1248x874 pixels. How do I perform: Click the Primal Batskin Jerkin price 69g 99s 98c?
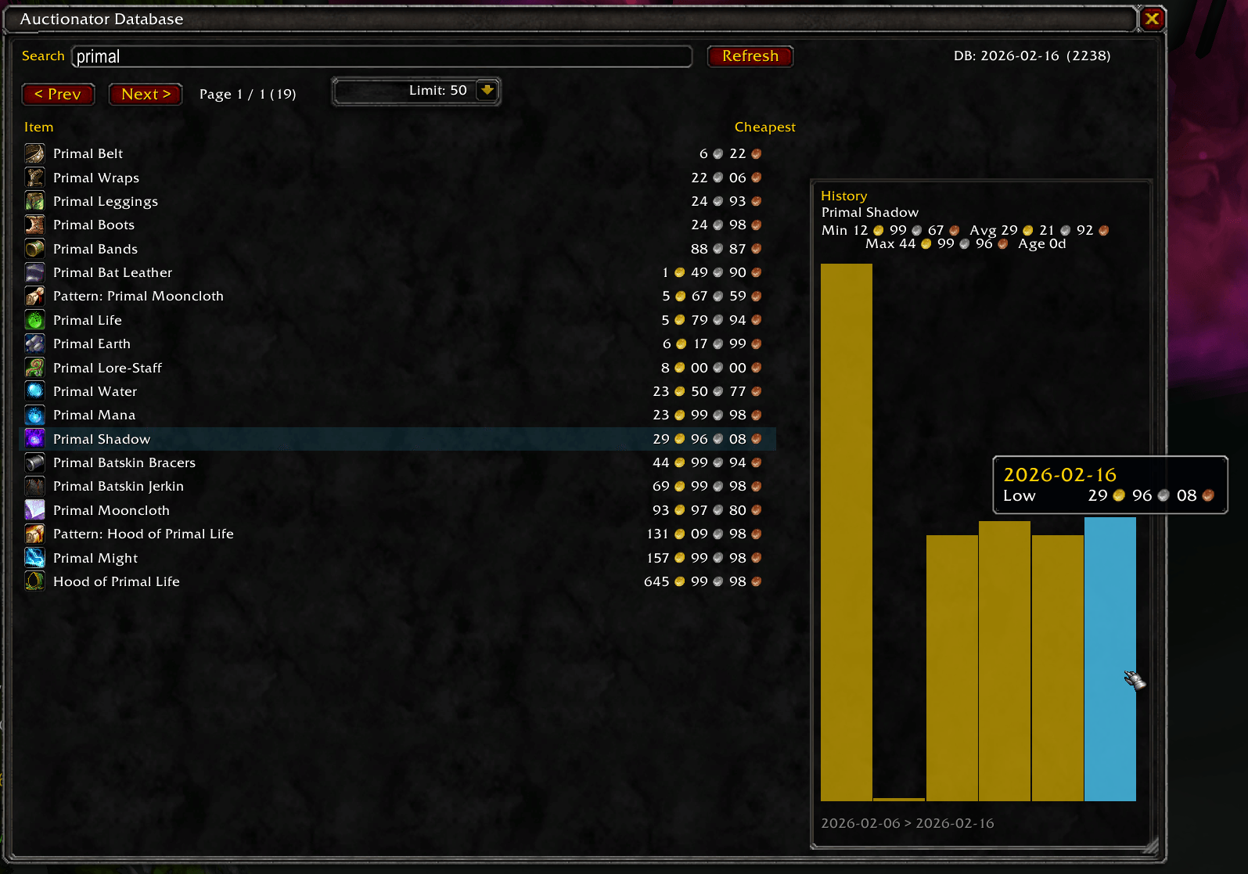[x=707, y=486]
